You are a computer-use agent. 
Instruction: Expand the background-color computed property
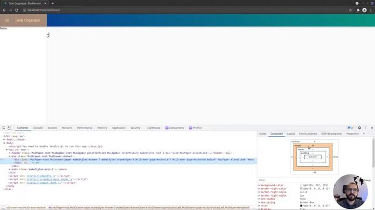point(259,185)
